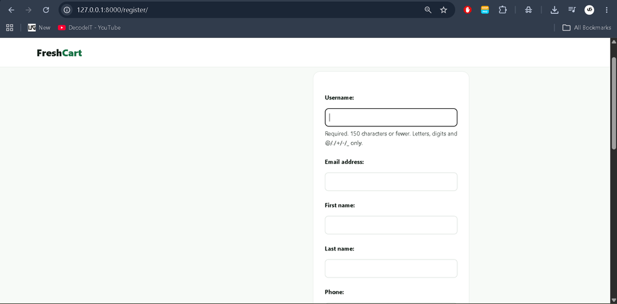Open the yellow and blue extension icon
The image size is (617, 304).
click(485, 10)
